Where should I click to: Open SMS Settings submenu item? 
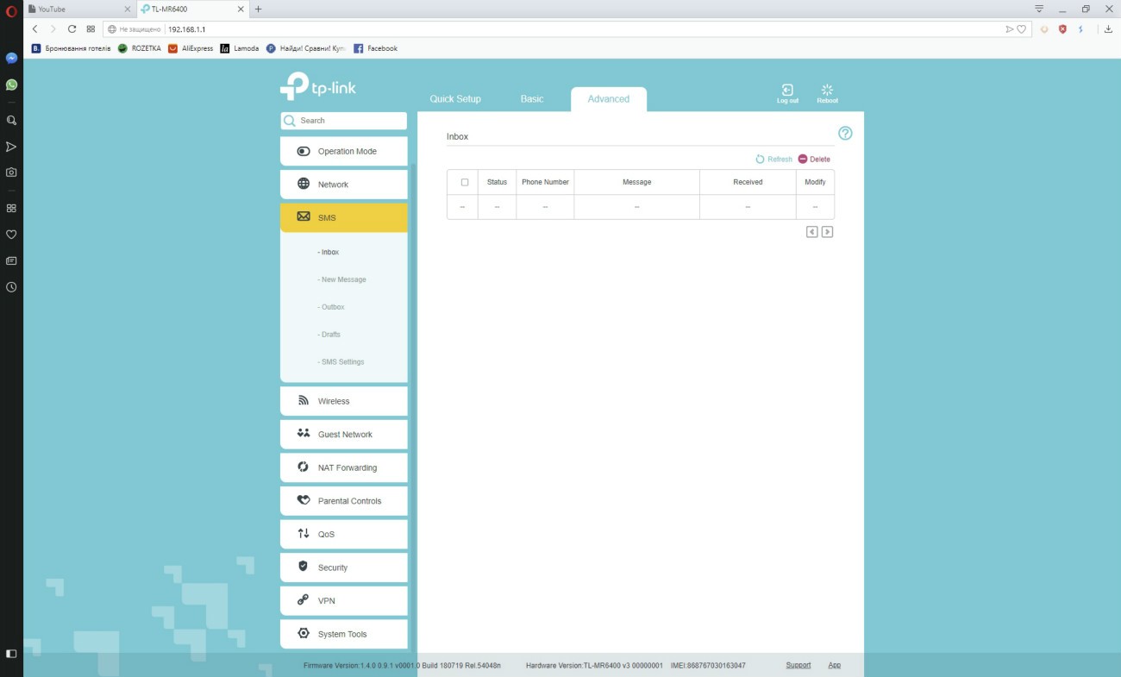[x=342, y=362]
